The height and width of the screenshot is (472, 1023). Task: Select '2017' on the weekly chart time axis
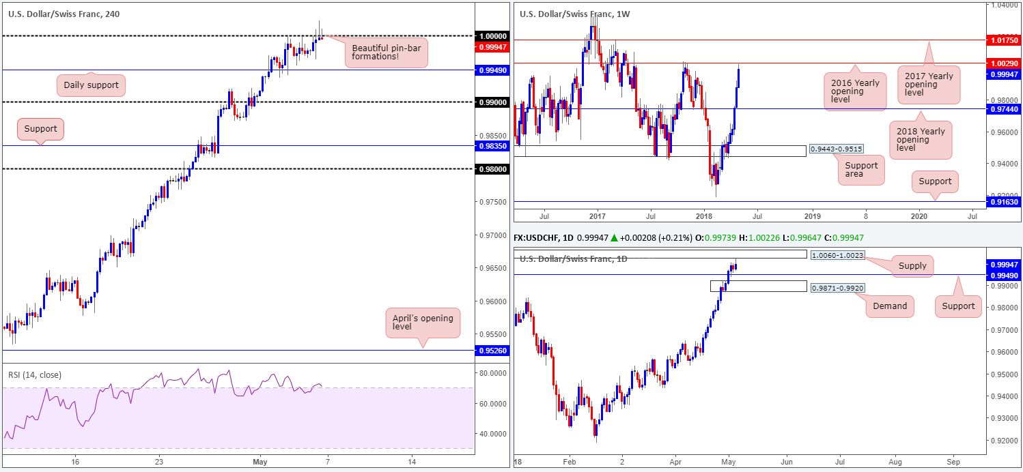pos(597,216)
